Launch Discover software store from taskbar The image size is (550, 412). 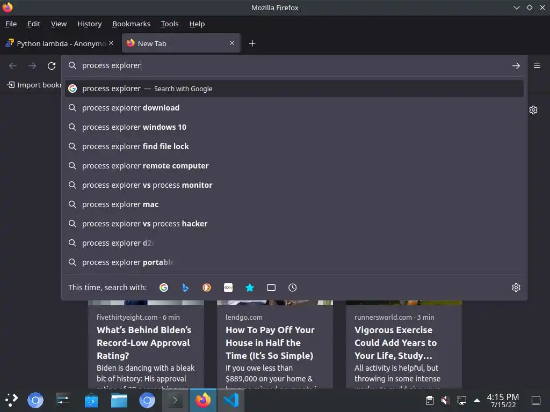(x=91, y=400)
